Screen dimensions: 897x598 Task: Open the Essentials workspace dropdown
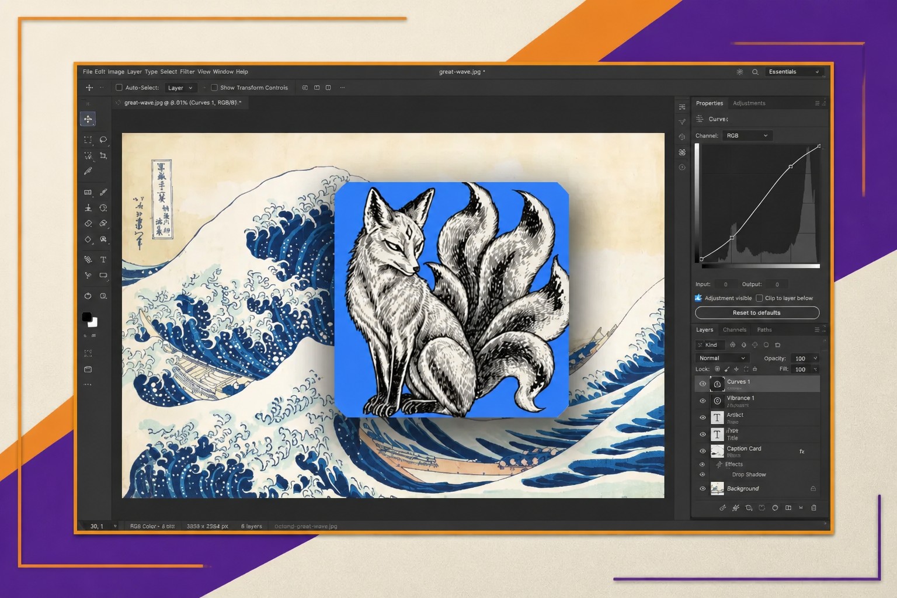tap(794, 72)
